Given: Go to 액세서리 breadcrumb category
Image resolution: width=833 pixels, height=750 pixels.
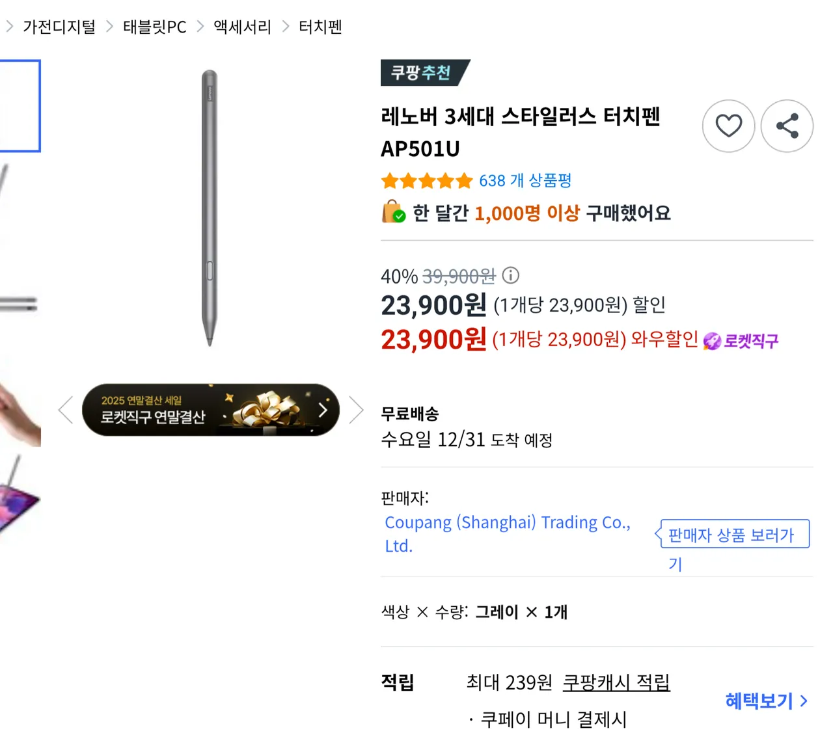Looking at the screenshot, I should click(242, 27).
